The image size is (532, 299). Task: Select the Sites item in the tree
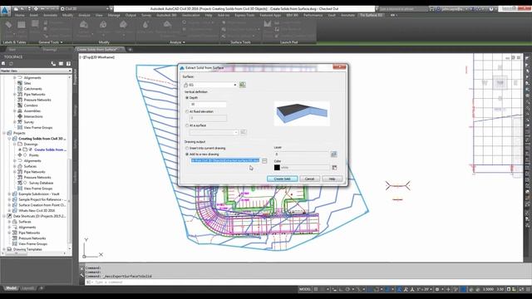point(27,83)
